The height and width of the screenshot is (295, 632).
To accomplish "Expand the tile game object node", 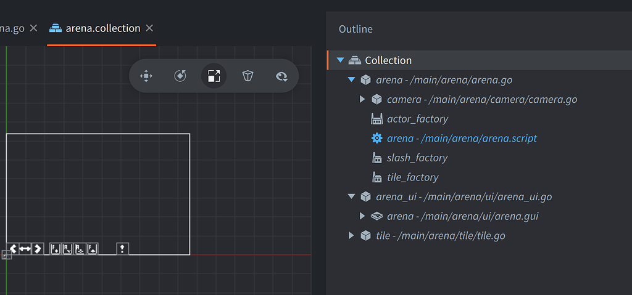I will [351, 236].
